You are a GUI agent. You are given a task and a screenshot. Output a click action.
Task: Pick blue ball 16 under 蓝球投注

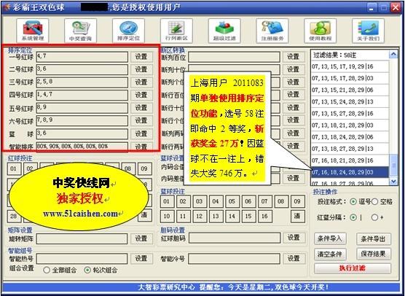click(x=264, y=216)
